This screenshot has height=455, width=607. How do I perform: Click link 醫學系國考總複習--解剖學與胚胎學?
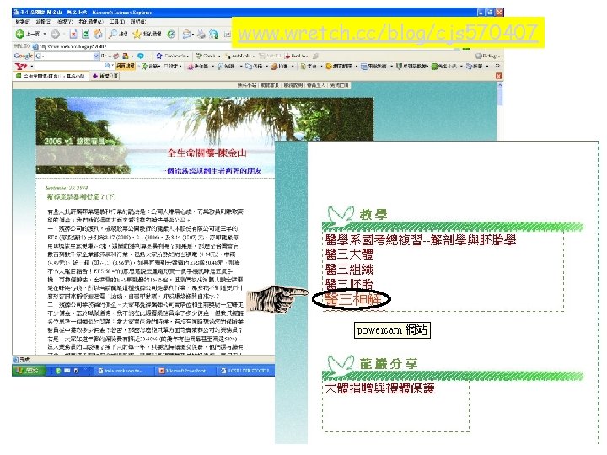coord(421,240)
